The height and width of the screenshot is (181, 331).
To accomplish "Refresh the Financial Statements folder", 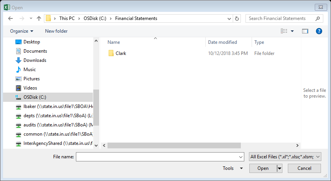I will click(237, 18).
